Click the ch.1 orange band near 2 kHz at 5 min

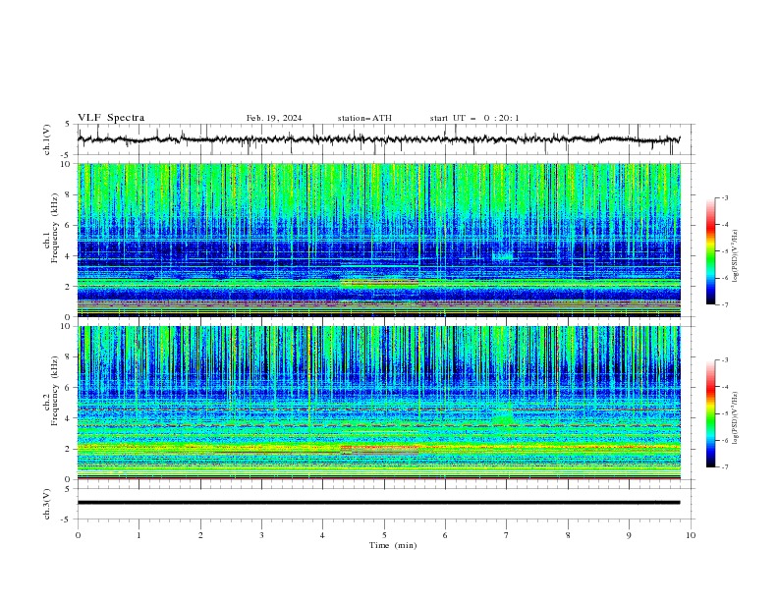(x=379, y=283)
